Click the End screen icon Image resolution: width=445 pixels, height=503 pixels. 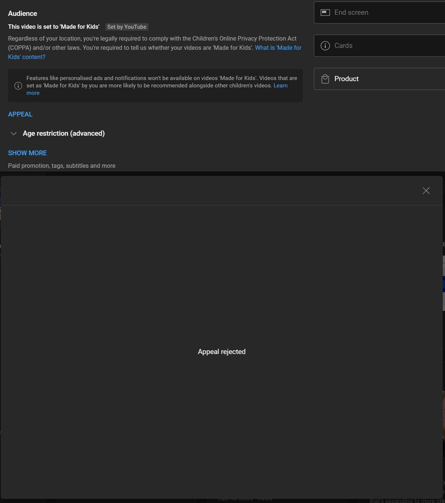pyautogui.click(x=325, y=13)
